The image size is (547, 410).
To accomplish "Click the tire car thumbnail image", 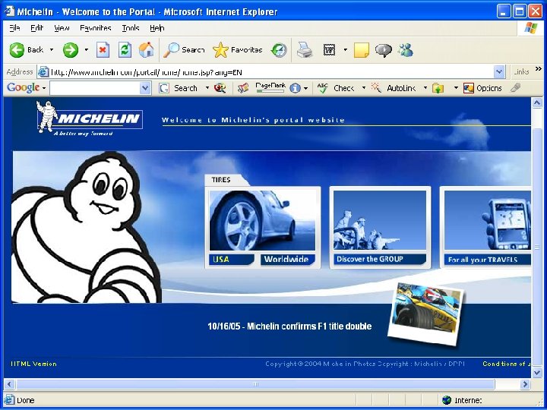I will click(262, 221).
